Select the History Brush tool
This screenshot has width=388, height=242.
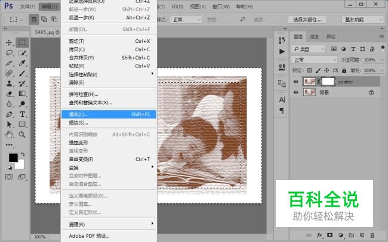click(22, 83)
